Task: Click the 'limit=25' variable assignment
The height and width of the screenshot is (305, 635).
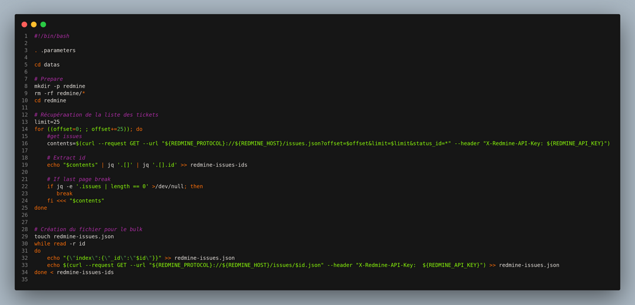Action: pos(46,122)
